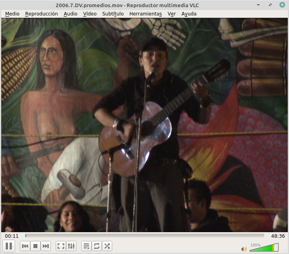Open the Subtítulo menu

tap(113, 14)
